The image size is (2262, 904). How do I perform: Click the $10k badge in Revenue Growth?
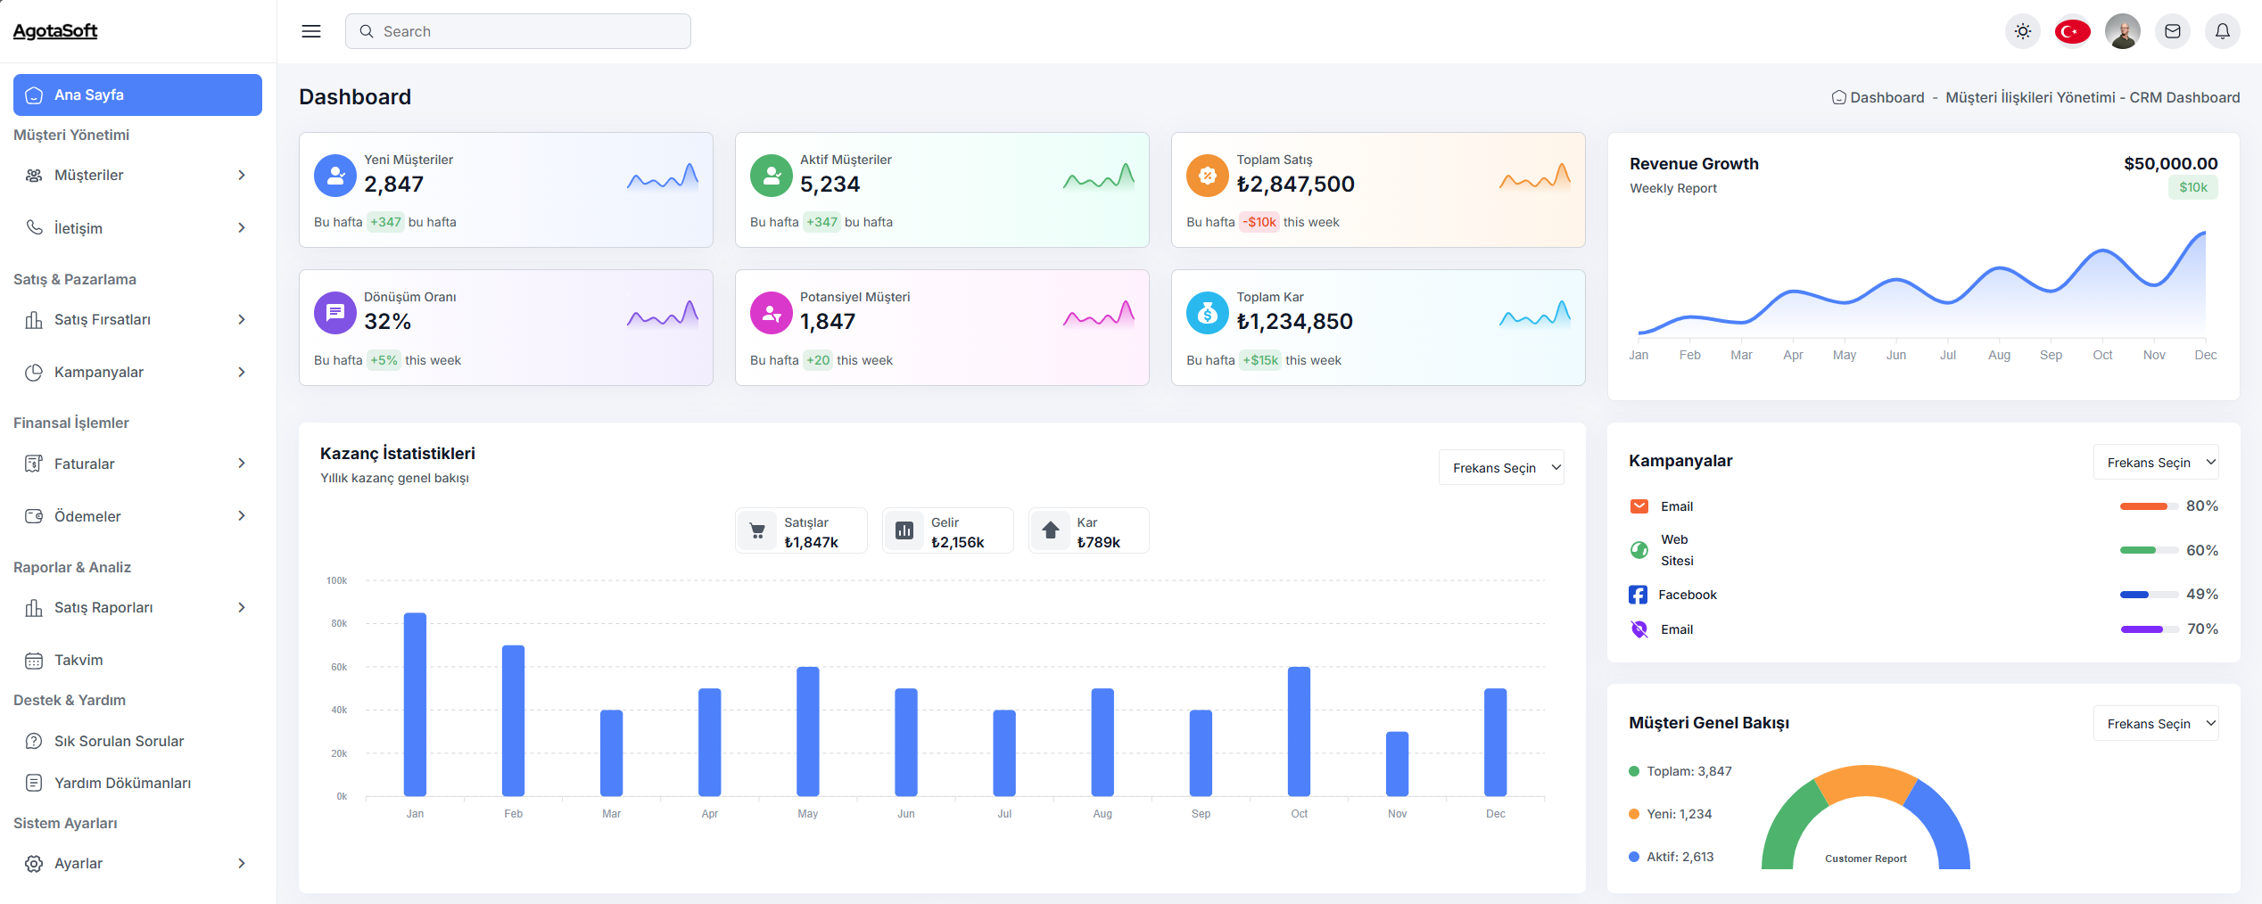[2193, 188]
